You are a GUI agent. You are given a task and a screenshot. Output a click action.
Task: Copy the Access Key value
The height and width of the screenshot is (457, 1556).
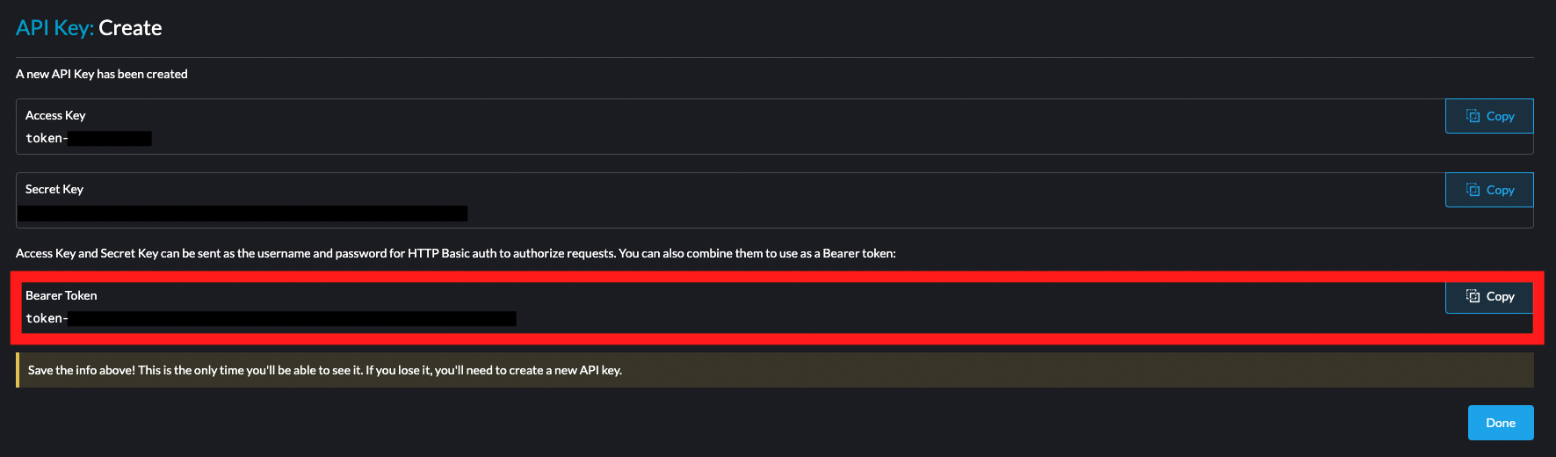[x=1489, y=116]
